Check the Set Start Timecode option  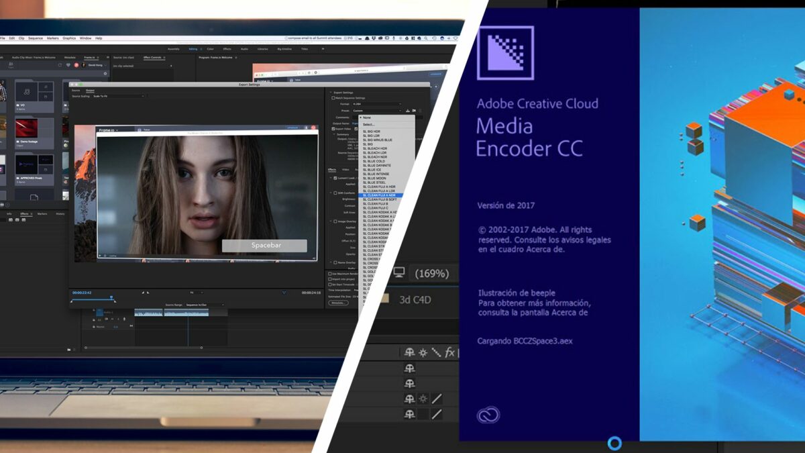[330, 285]
